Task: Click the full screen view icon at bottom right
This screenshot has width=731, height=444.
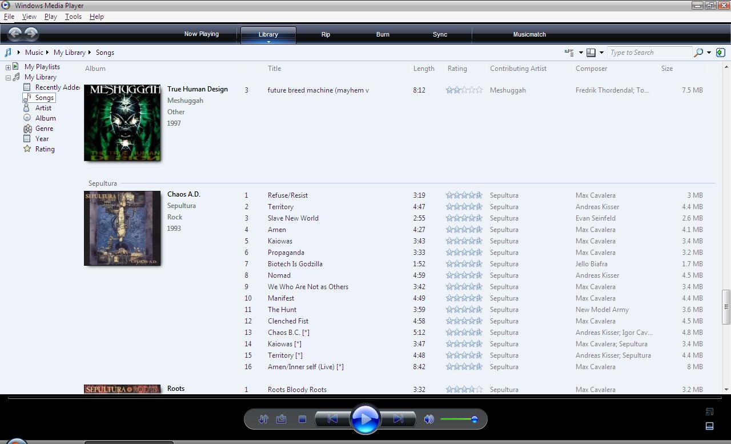Action: click(x=710, y=411)
